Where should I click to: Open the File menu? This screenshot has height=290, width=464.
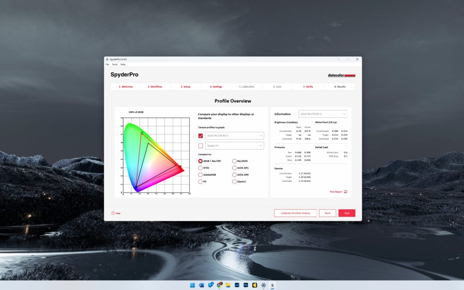coord(107,64)
